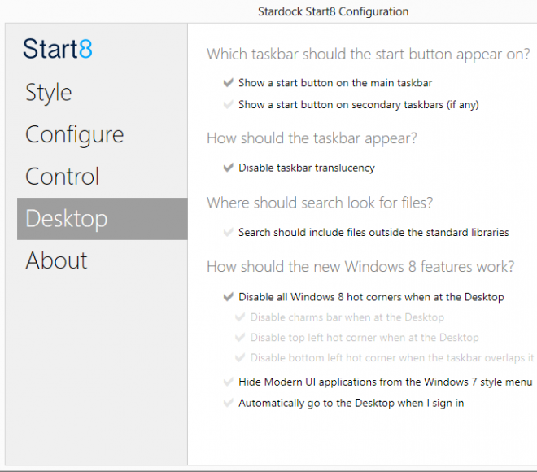Viewport: 537px width, 472px height.
Task: Click the 'Which taskbar should the start button' heading
Action: click(x=368, y=55)
